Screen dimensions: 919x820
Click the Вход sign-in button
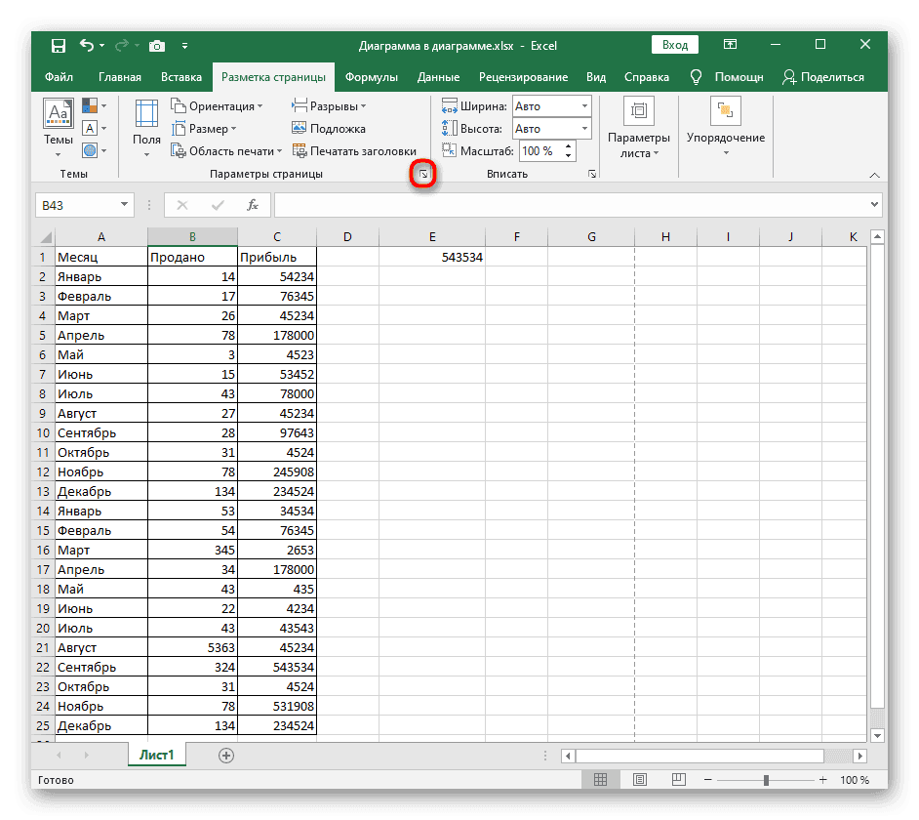[675, 45]
